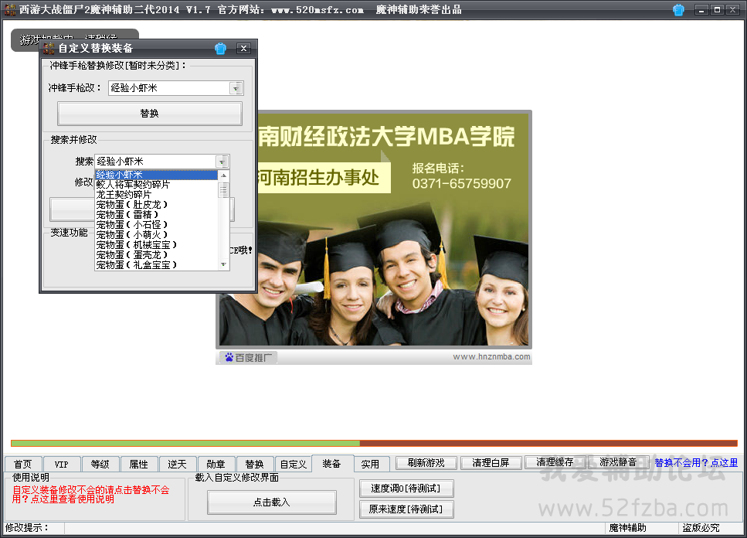
Task: Click the app icon in the main title bar
Action: pos(9,9)
